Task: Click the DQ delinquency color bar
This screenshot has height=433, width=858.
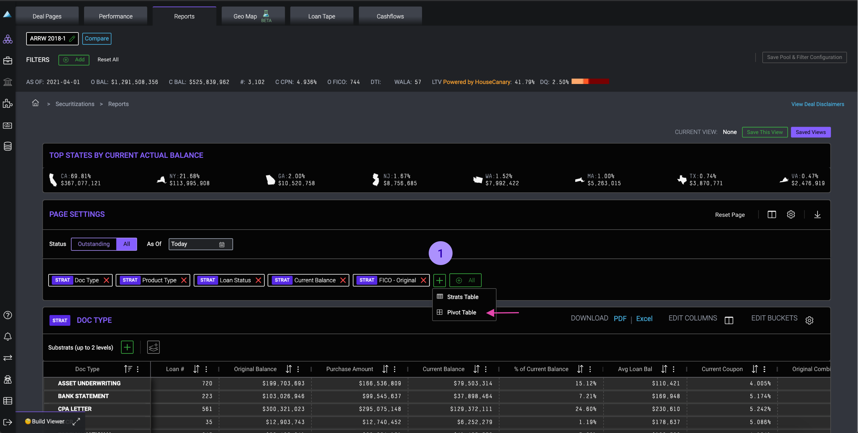Action: click(x=590, y=82)
